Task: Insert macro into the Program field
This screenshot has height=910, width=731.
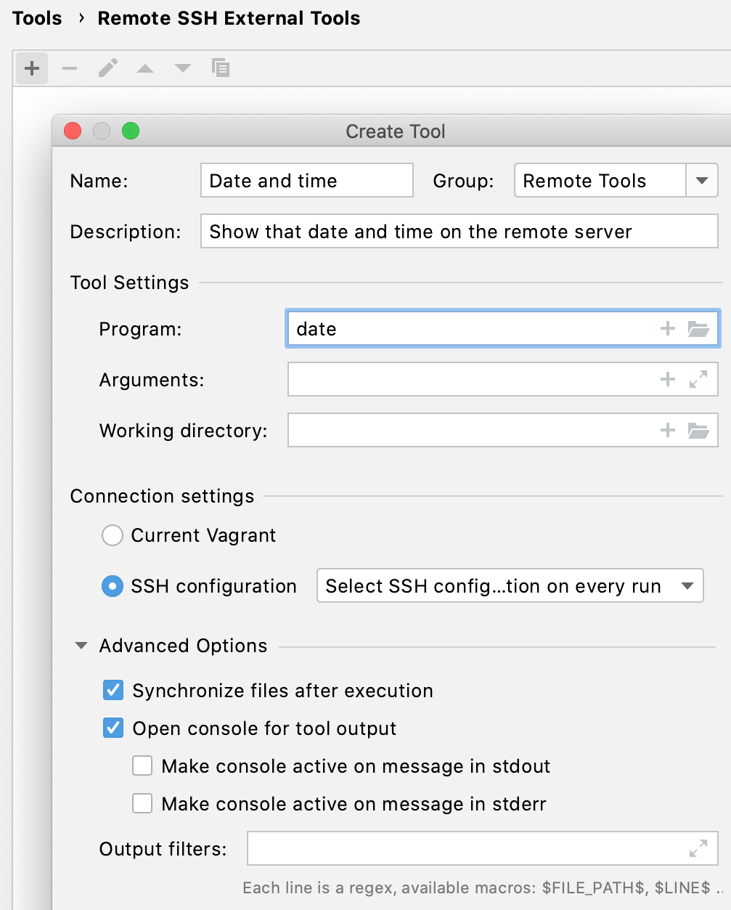Action: pos(667,328)
